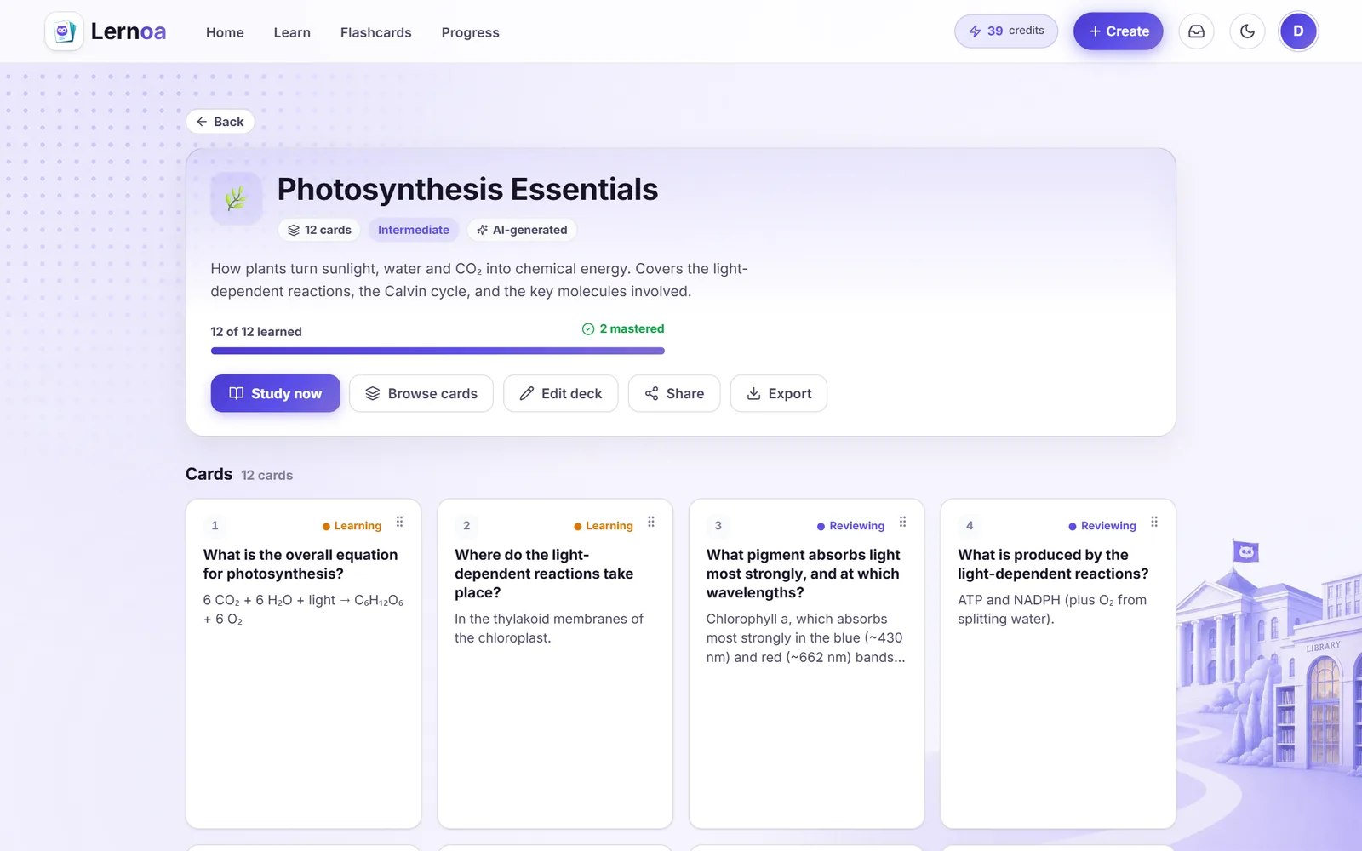Click the answer 'ATP and NADPH'
Viewport: 1362px width, 851px height.
(x=1052, y=609)
